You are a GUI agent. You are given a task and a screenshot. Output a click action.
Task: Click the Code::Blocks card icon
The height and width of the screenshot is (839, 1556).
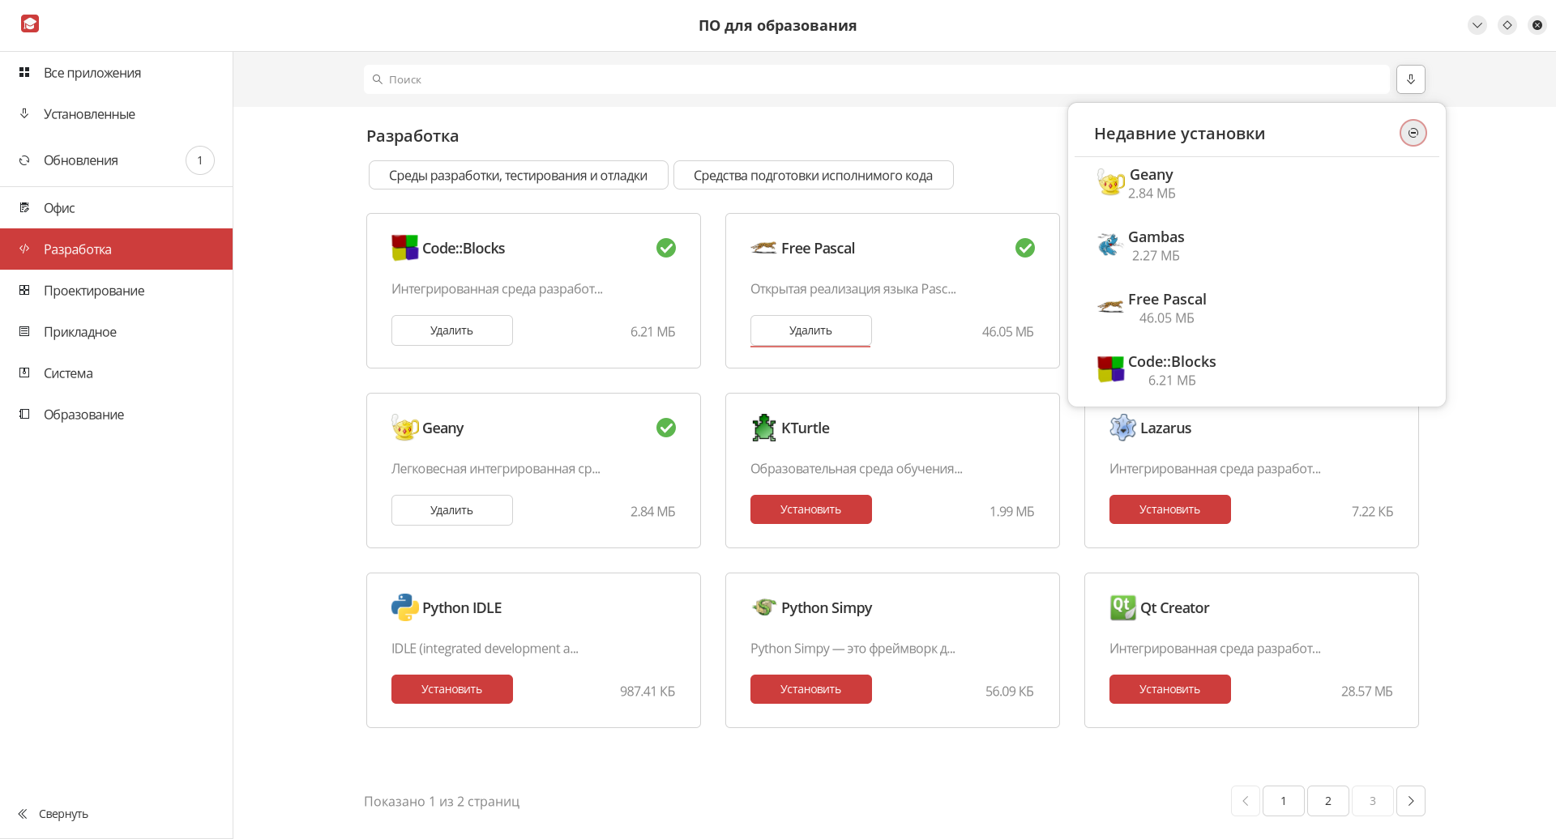point(404,248)
